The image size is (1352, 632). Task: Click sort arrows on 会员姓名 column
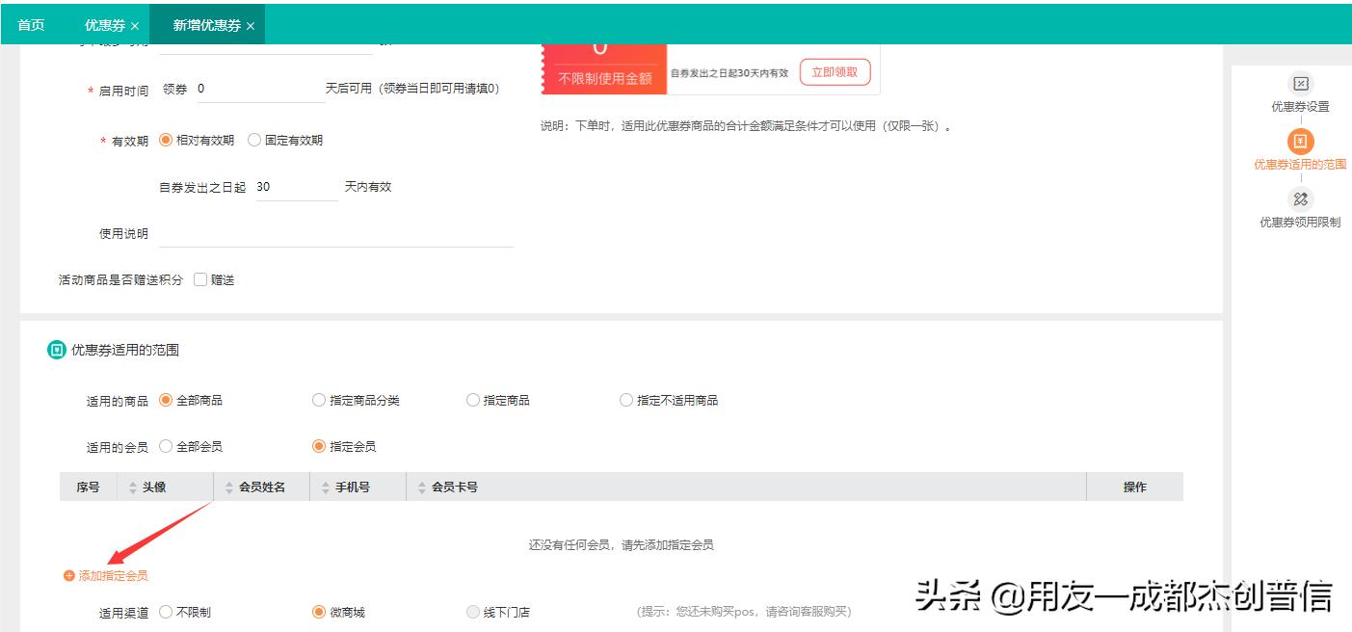[x=228, y=487]
